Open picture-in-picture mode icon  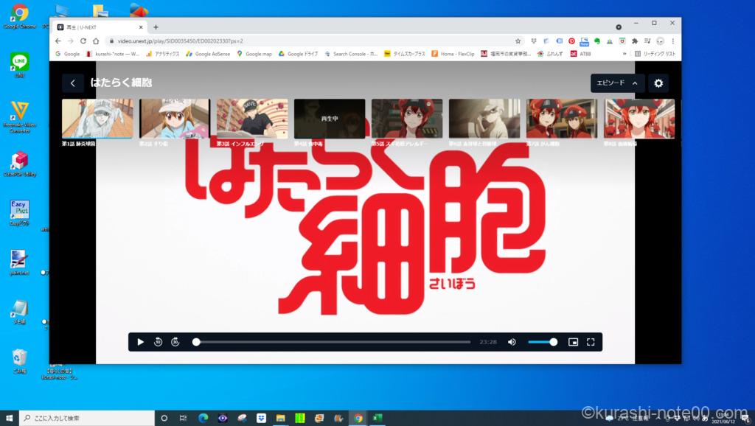point(574,341)
